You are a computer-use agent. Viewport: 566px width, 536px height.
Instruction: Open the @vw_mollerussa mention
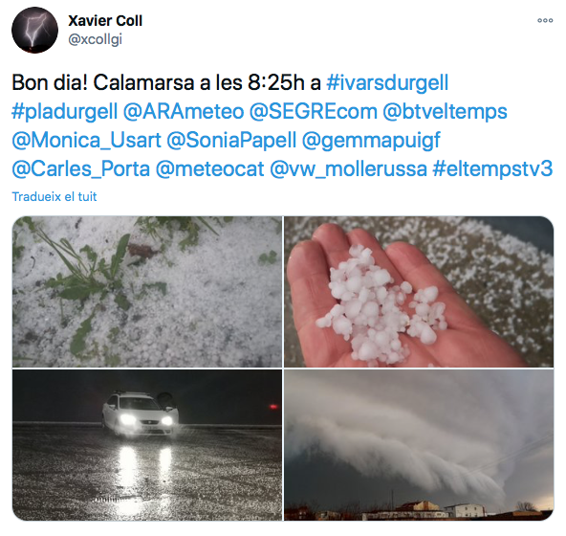(348, 168)
